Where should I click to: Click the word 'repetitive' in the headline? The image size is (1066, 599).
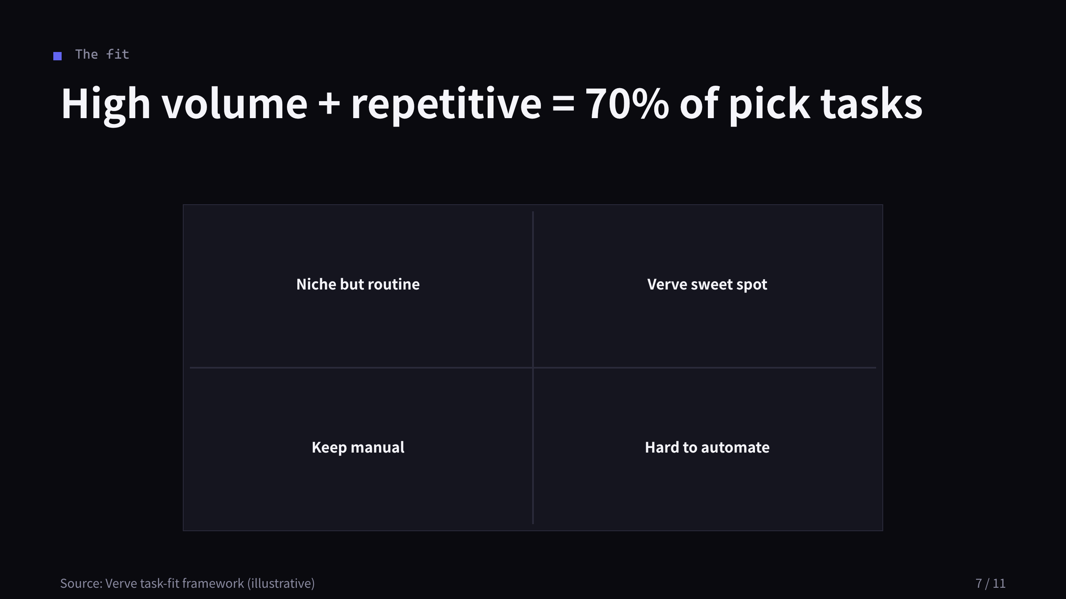point(446,104)
